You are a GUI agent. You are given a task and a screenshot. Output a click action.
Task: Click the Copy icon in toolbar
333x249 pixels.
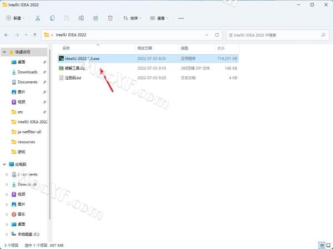click(52, 18)
